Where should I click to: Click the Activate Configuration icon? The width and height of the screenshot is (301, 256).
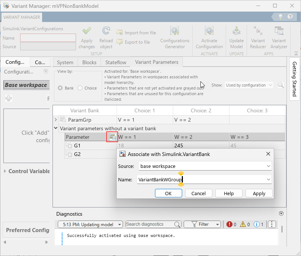(x=209, y=31)
